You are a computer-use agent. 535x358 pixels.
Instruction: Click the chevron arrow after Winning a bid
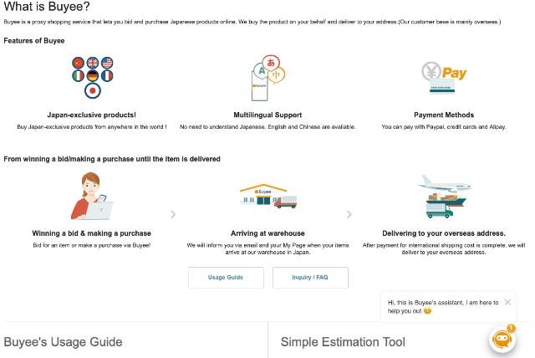click(x=173, y=214)
